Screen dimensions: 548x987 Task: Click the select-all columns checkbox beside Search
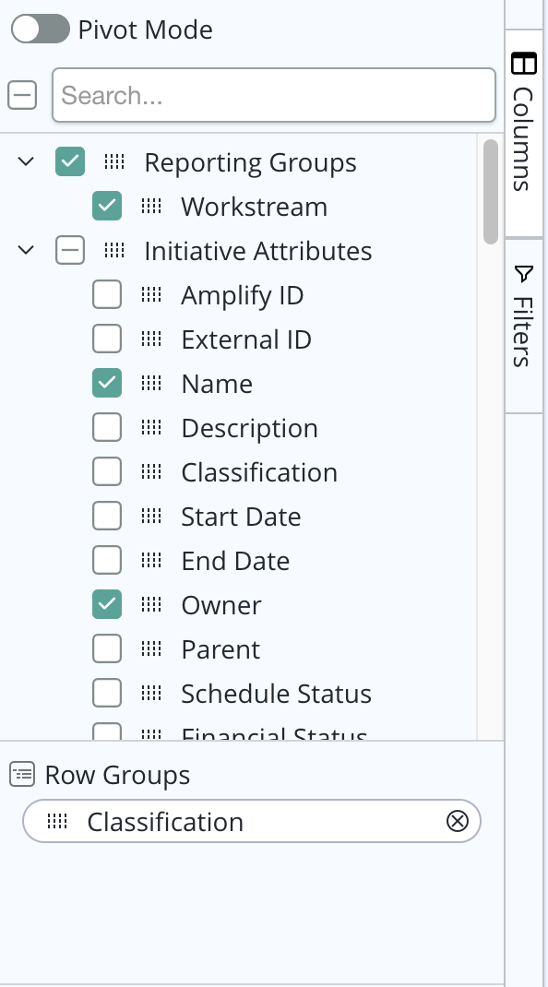point(22,95)
